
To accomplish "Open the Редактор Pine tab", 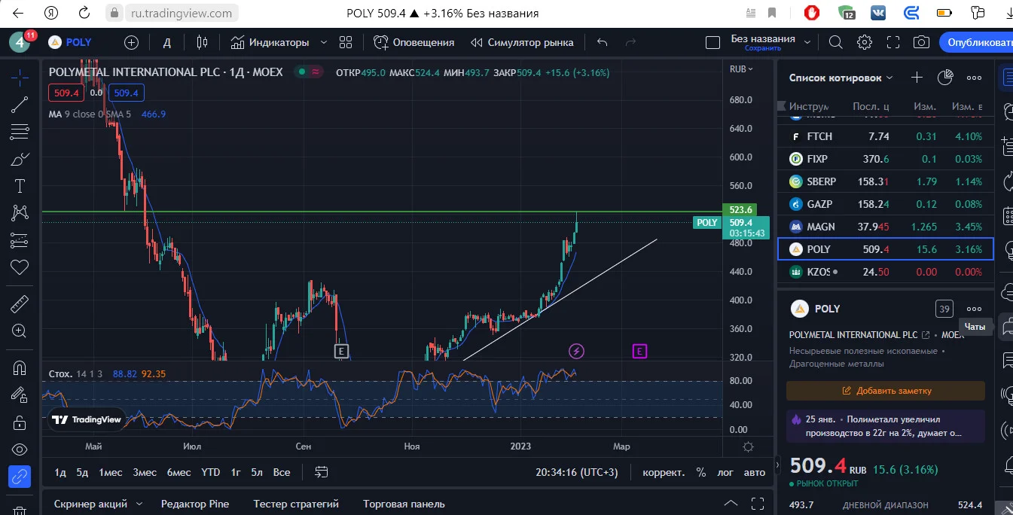I will (195, 504).
